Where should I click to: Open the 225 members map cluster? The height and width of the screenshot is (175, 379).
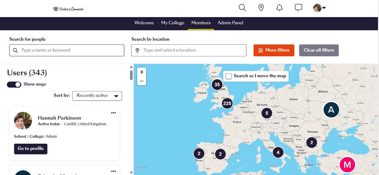(227, 103)
